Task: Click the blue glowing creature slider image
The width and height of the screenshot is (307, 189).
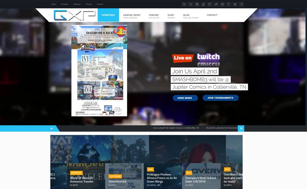Action: pos(91,149)
